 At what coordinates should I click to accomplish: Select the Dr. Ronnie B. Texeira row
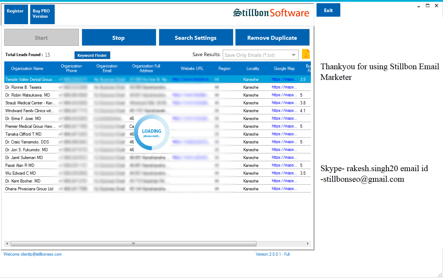157,87
